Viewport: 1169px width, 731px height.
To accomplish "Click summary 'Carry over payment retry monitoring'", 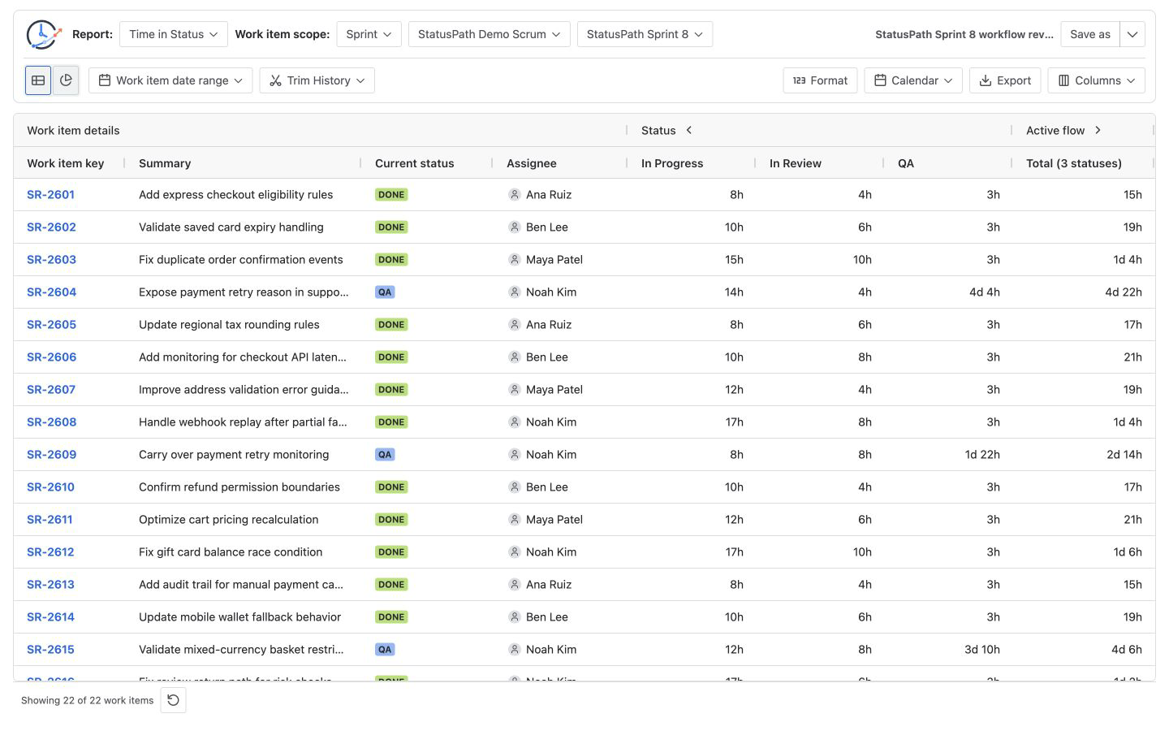I will (x=234, y=455).
